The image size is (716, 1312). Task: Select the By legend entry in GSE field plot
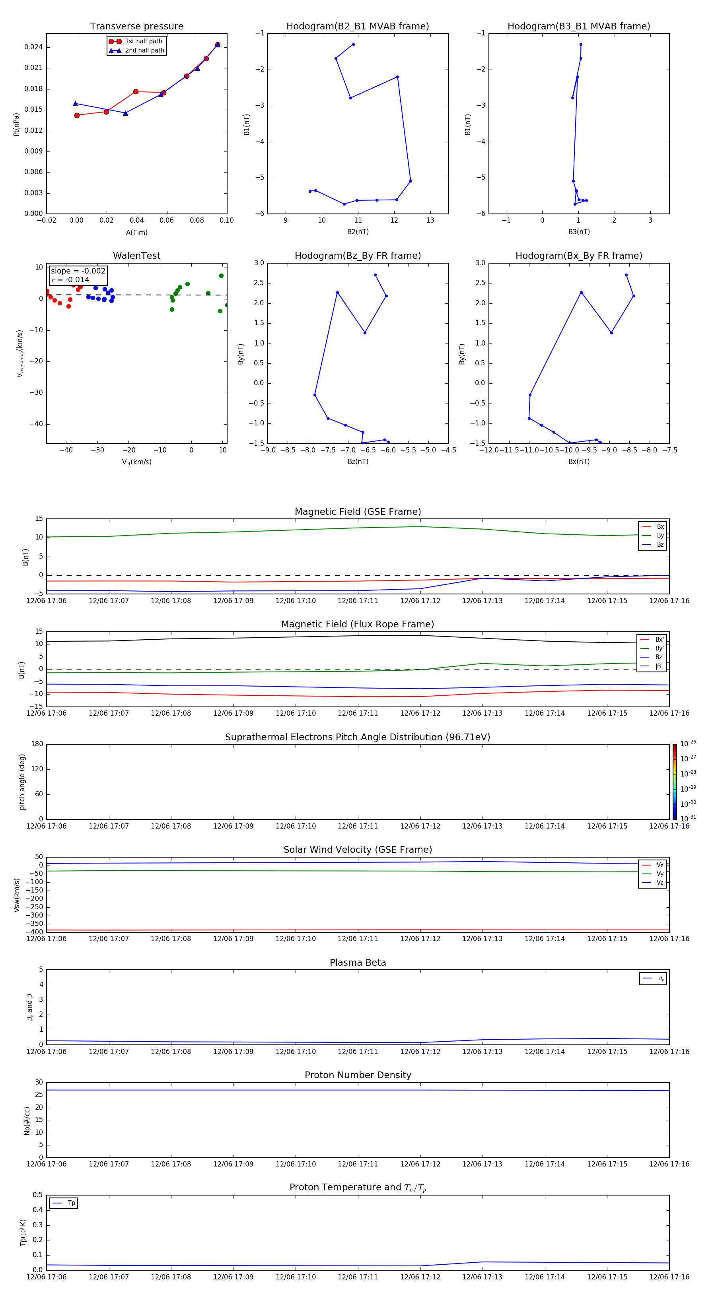[x=653, y=535]
